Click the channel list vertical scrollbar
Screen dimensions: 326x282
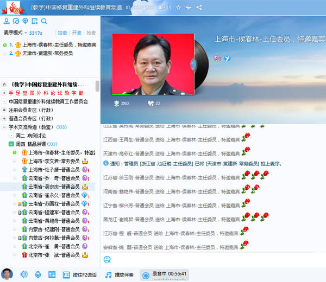point(97,87)
